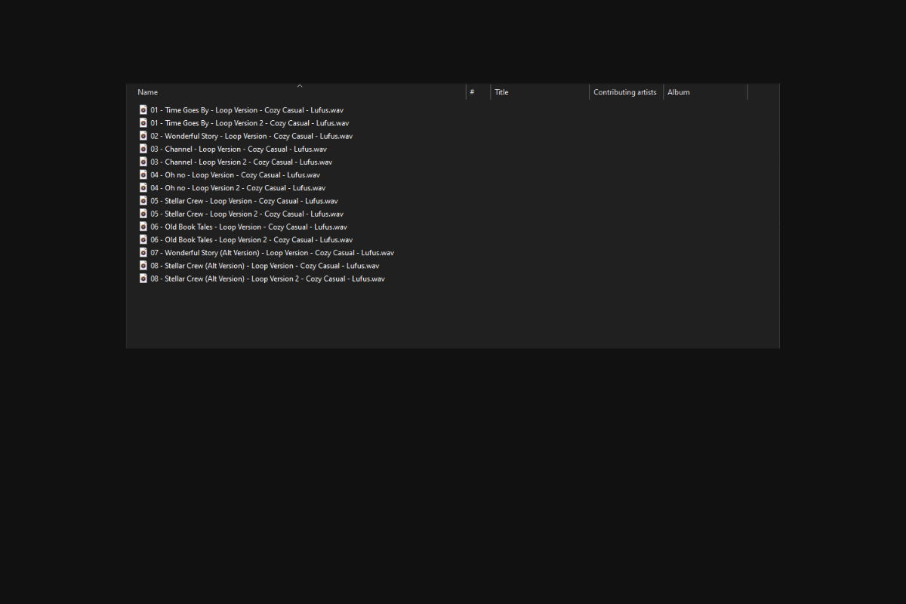Click the file icon for 04 Oh no Loop Version
Screen dimensions: 906x604
(x=143, y=174)
